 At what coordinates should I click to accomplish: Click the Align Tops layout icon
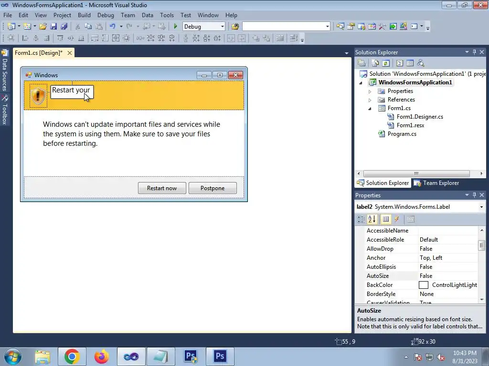[60, 38]
